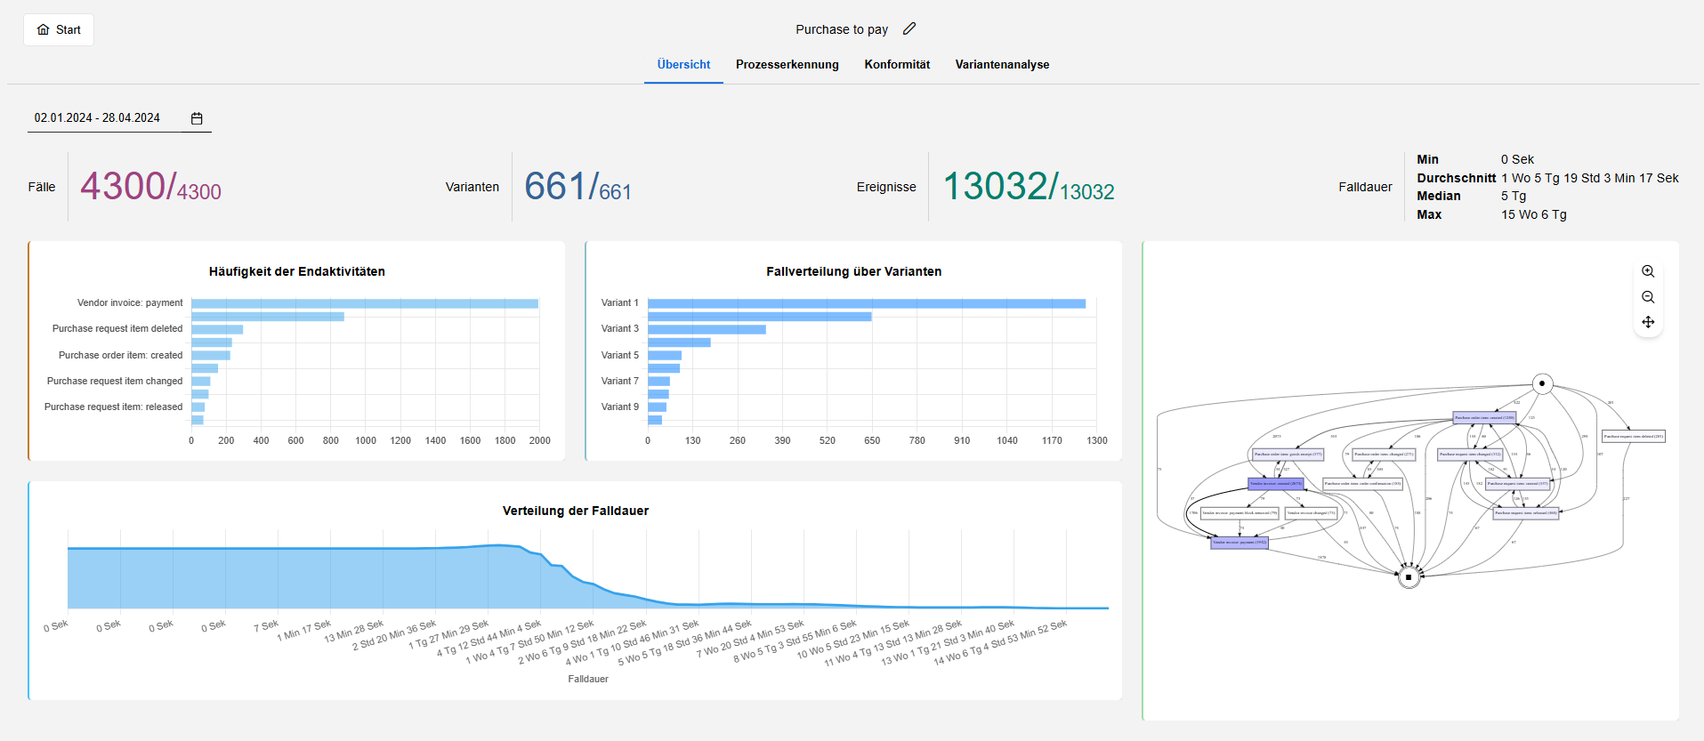
Task: Open the Konformität tab
Action: 897,64
